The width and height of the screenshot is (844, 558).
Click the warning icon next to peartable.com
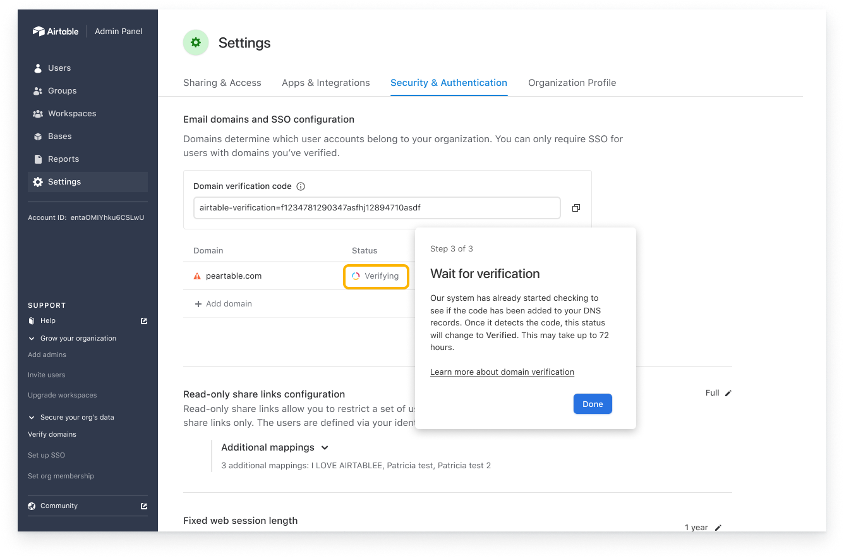pyautogui.click(x=196, y=275)
